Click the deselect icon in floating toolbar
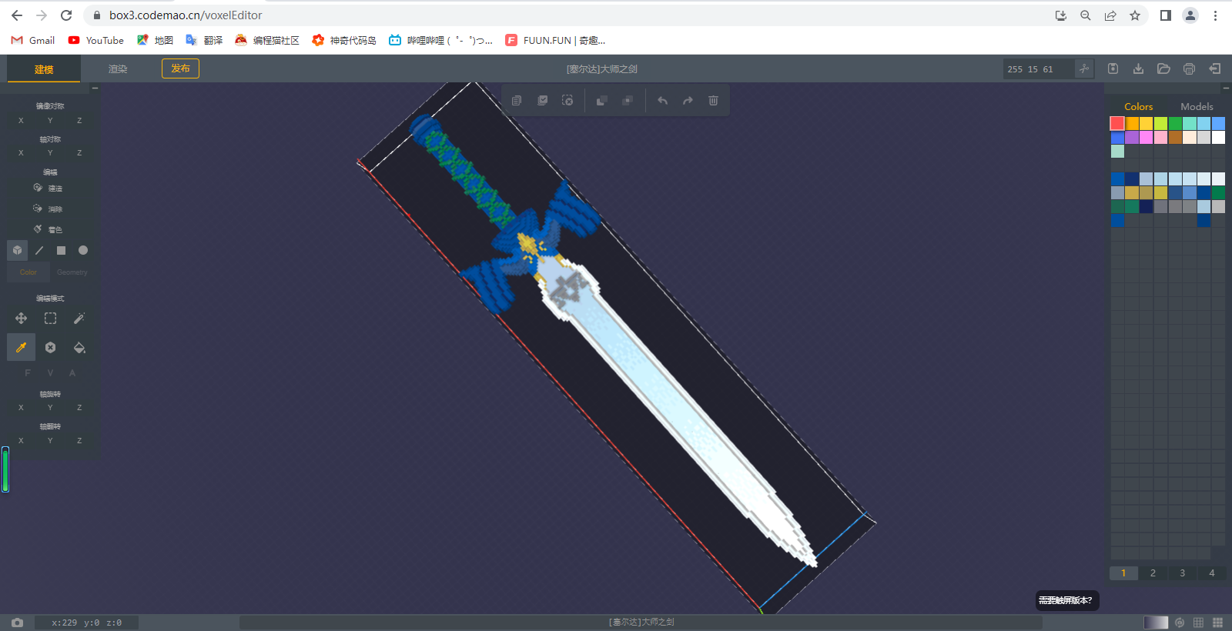Image resolution: width=1232 pixels, height=631 pixels. (x=567, y=101)
